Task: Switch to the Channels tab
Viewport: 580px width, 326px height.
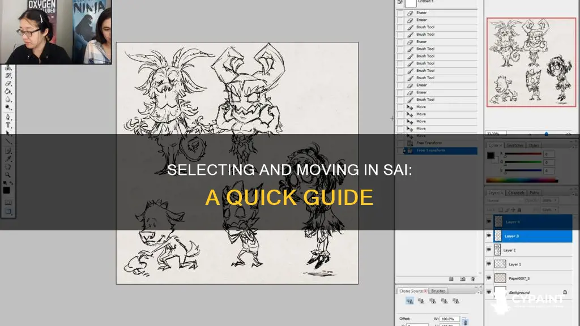Action: coord(516,193)
